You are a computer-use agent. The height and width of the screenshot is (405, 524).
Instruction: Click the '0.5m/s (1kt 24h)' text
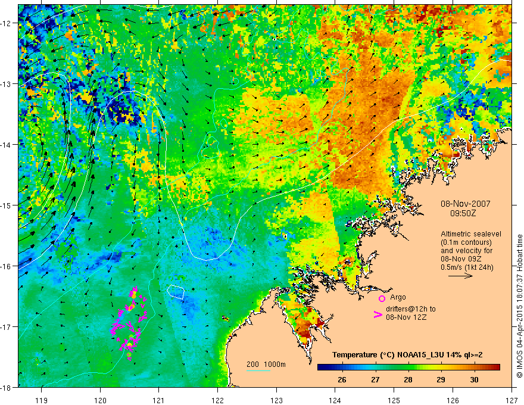coord(467,267)
